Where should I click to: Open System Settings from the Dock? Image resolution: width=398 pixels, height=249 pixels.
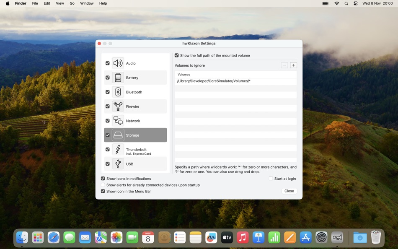pyautogui.click(x=321, y=238)
